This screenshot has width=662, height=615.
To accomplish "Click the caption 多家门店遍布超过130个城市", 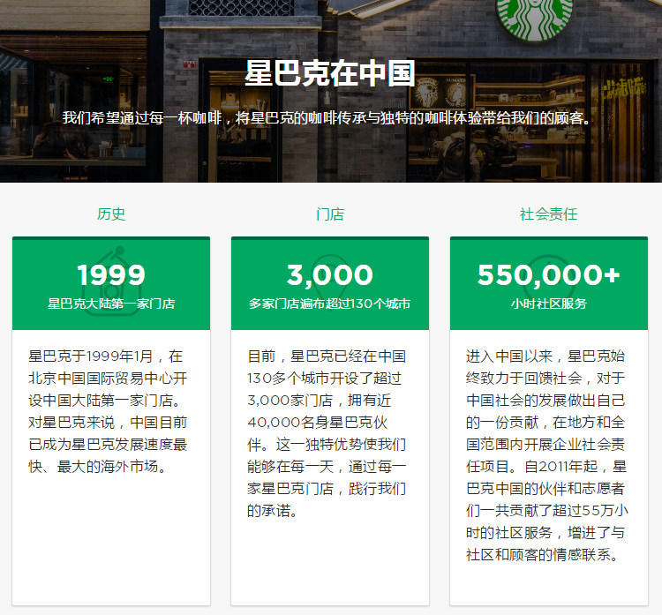I will 330,304.
